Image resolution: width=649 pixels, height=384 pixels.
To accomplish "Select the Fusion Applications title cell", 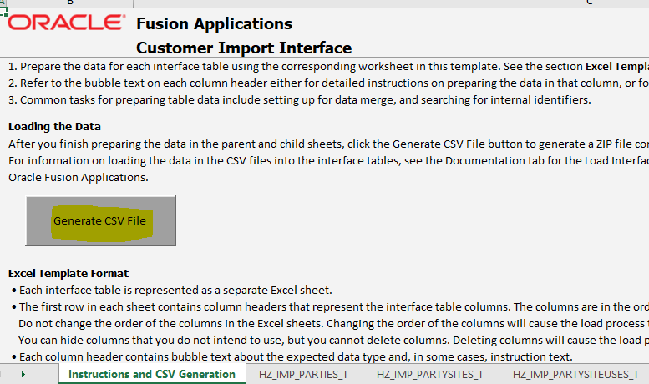I will click(x=215, y=24).
